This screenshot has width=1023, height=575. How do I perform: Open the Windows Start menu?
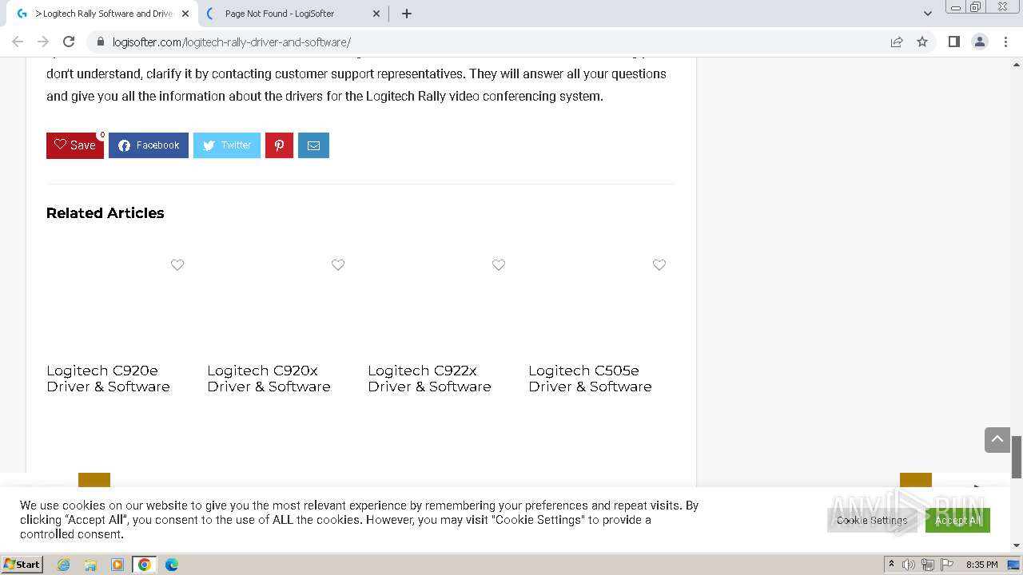click(x=22, y=565)
